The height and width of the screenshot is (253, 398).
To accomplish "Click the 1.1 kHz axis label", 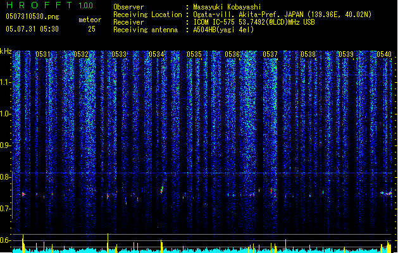I will click(x=6, y=82).
